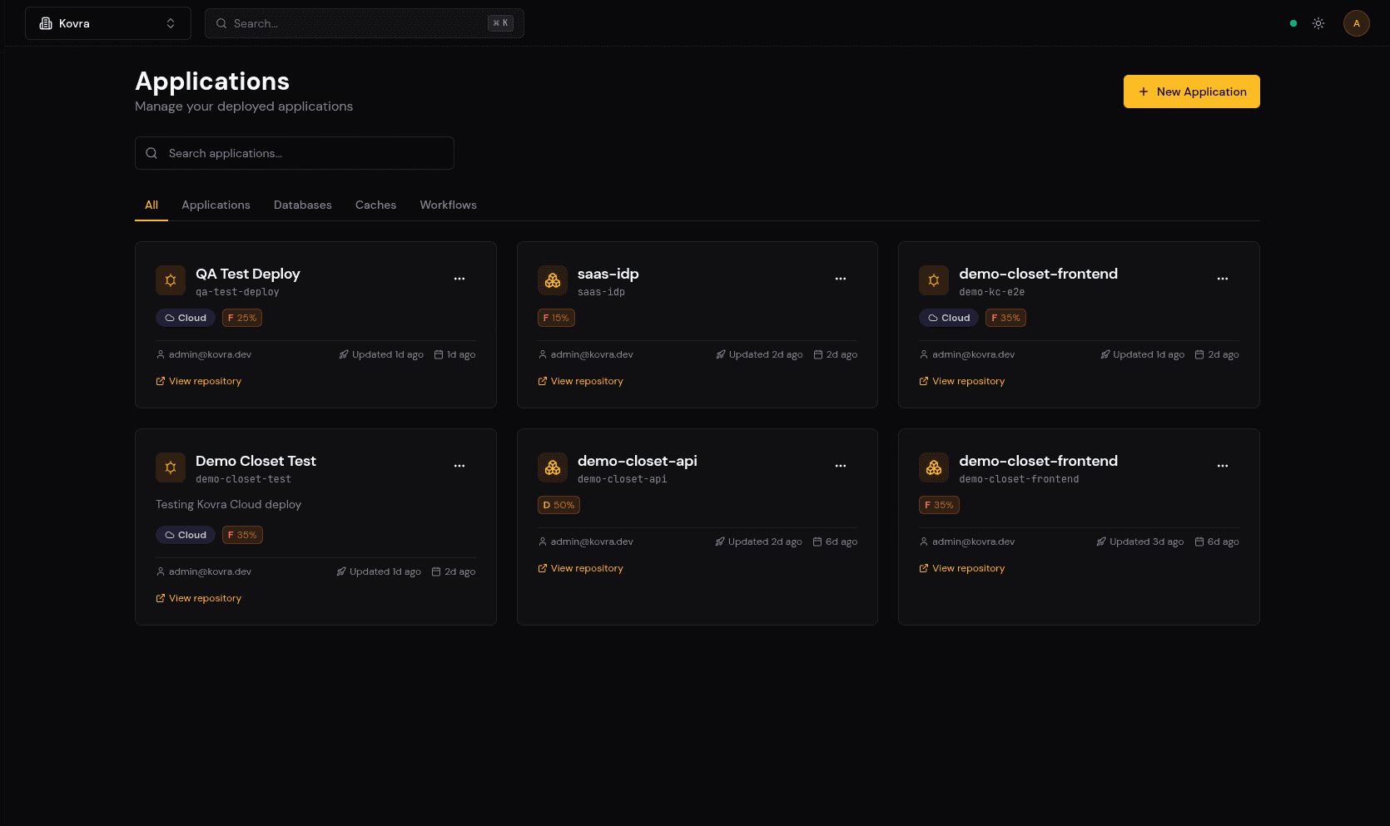Open View repository link on QA Test Deploy
The width and height of the screenshot is (1390, 826).
pyautogui.click(x=198, y=381)
